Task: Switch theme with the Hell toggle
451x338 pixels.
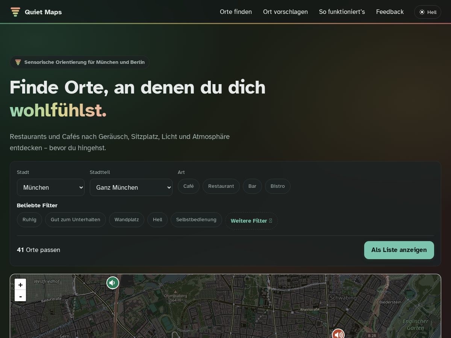Action: (428, 12)
